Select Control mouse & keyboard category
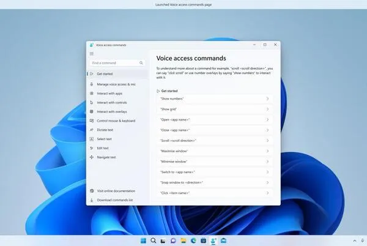 pyautogui.click(x=117, y=121)
